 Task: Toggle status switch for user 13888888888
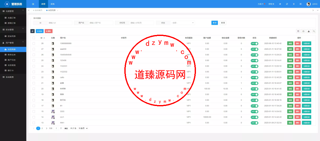tap(254, 43)
